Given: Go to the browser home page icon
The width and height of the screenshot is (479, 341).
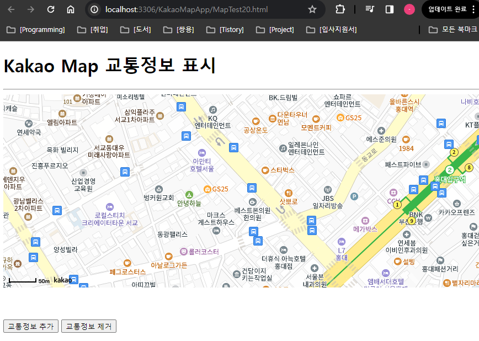Looking at the screenshot, I should (x=71, y=9).
